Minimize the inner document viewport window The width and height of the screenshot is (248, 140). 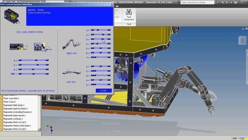pos(243,29)
